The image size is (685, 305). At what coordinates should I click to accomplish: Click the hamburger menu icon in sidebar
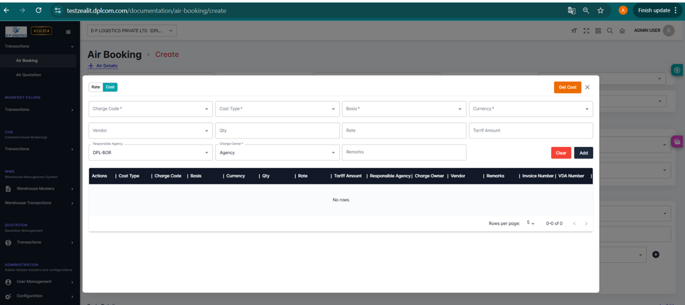pyautogui.click(x=68, y=32)
